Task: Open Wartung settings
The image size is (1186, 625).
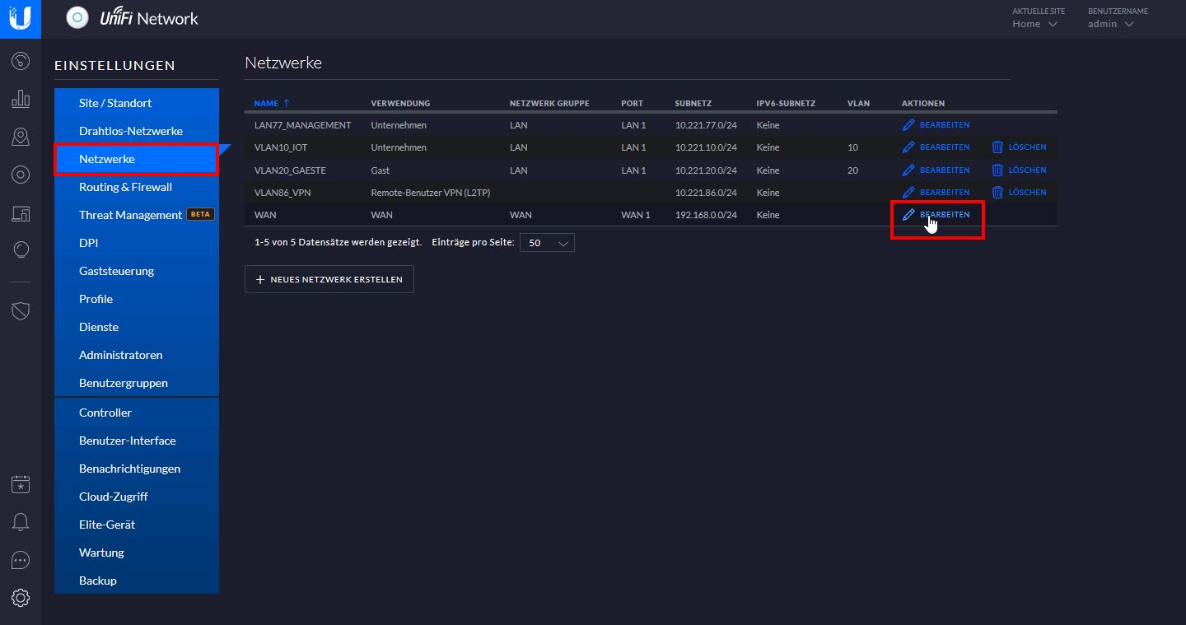Action: pyautogui.click(x=137, y=553)
